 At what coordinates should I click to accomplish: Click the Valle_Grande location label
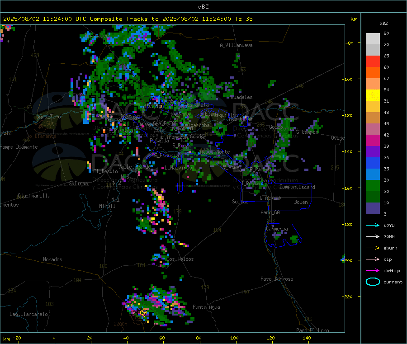point(134,166)
